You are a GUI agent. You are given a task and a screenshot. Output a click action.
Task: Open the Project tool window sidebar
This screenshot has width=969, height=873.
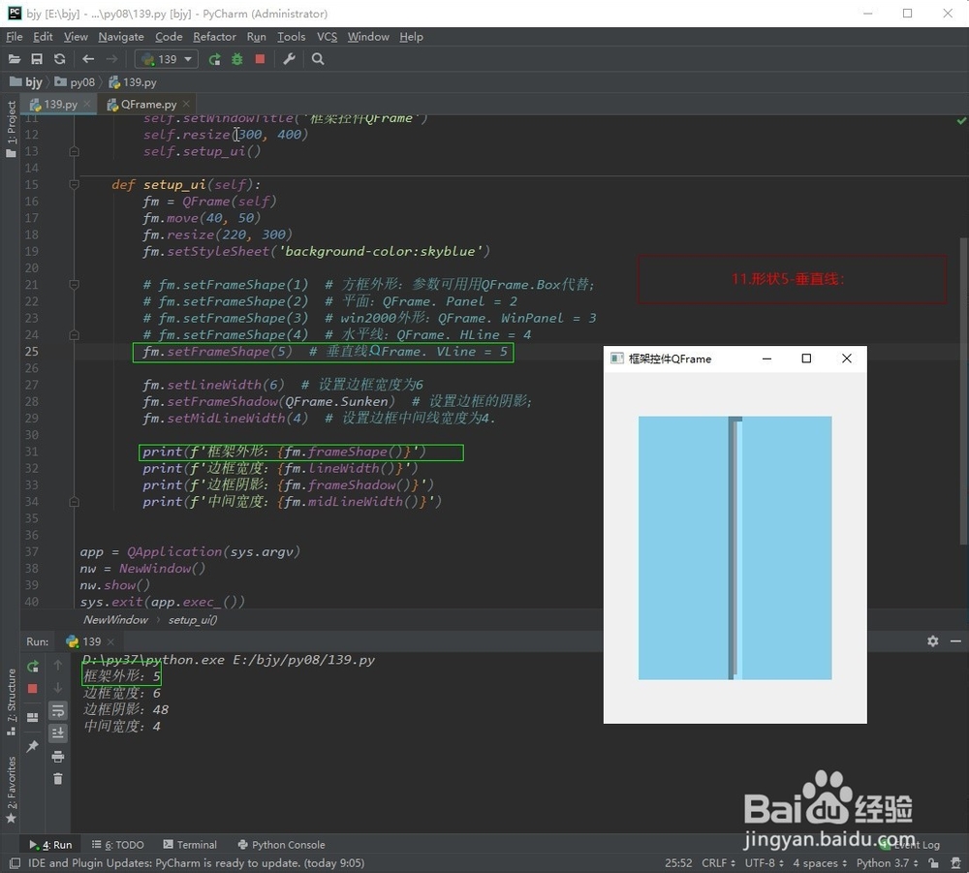tap(11, 129)
